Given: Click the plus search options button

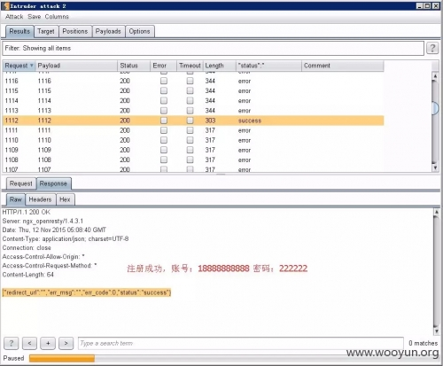Looking at the screenshot, I should [48, 343].
